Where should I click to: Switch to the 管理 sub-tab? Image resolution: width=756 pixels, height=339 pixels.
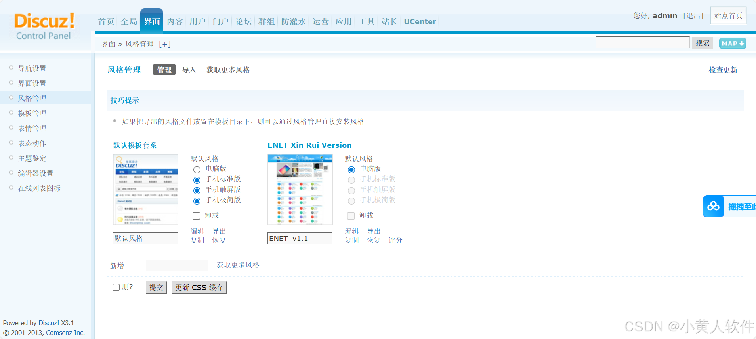click(x=164, y=70)
